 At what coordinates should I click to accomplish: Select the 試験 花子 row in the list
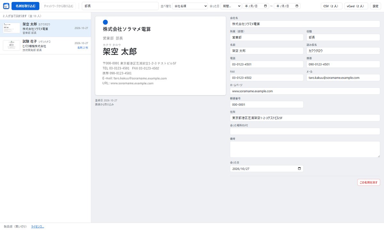(45, 46)
